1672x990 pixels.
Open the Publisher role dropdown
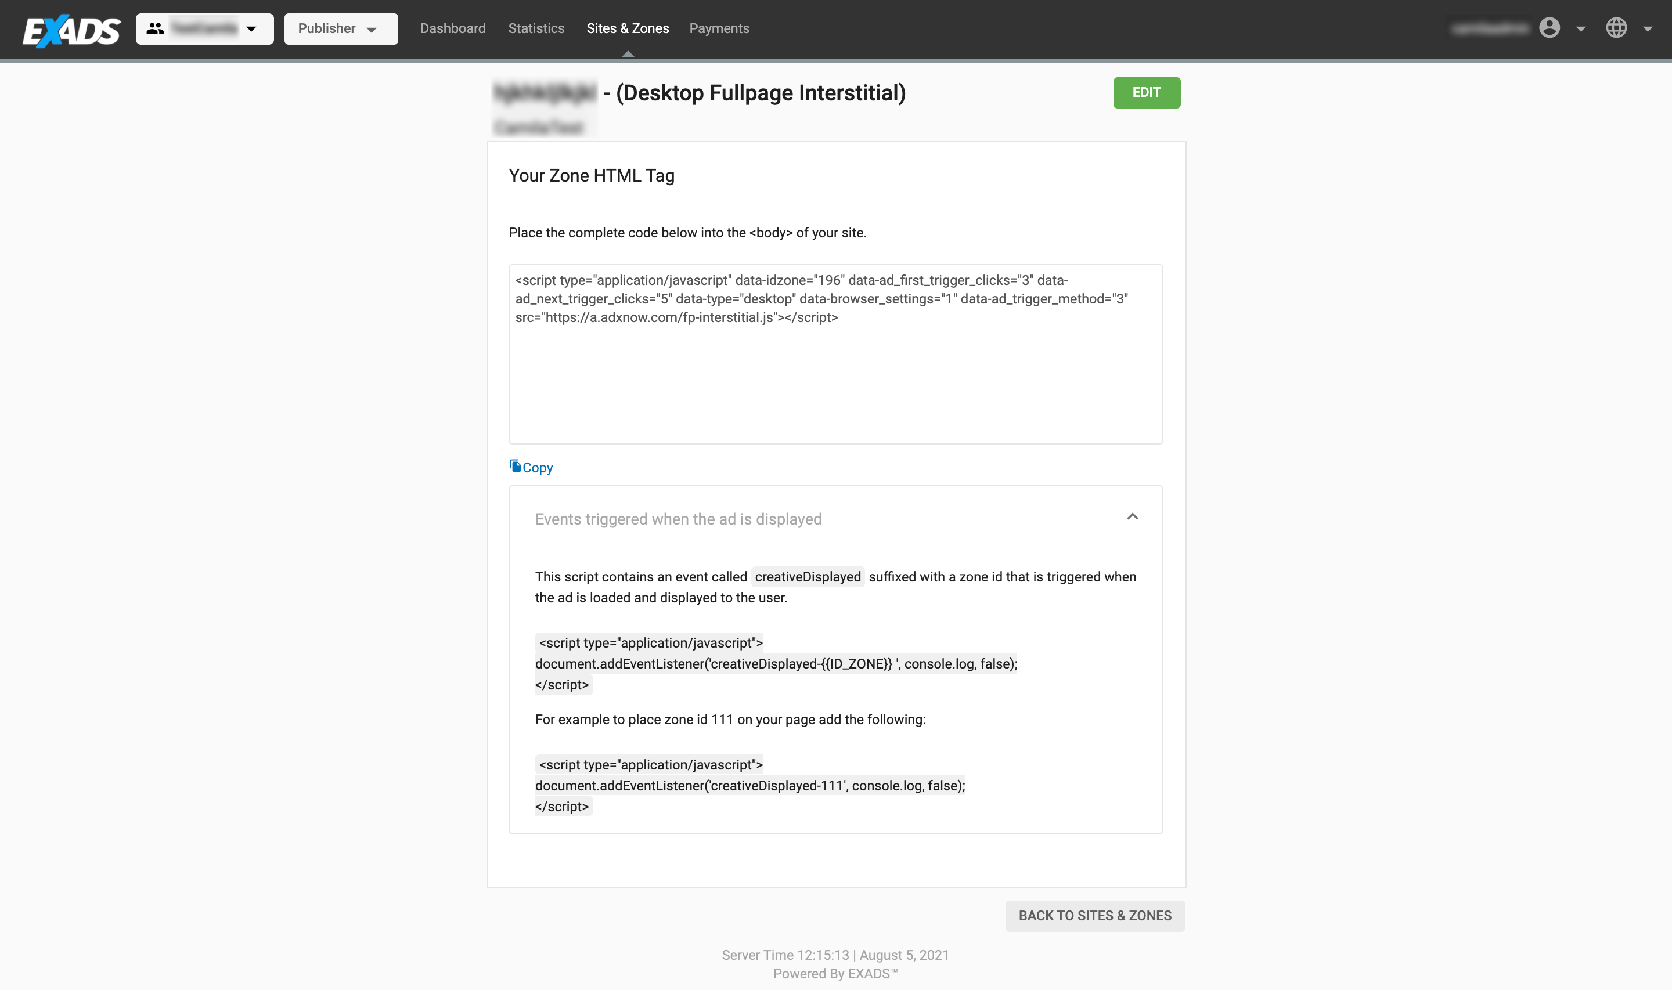[340, 28]
